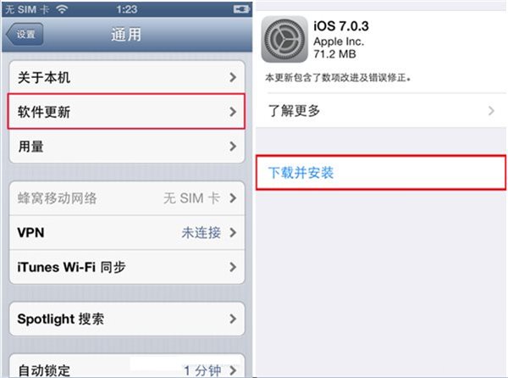Screen dimensions: 508x378
Task: Open Spotlight 搜索 settings
Action: (x=127, y=319)
